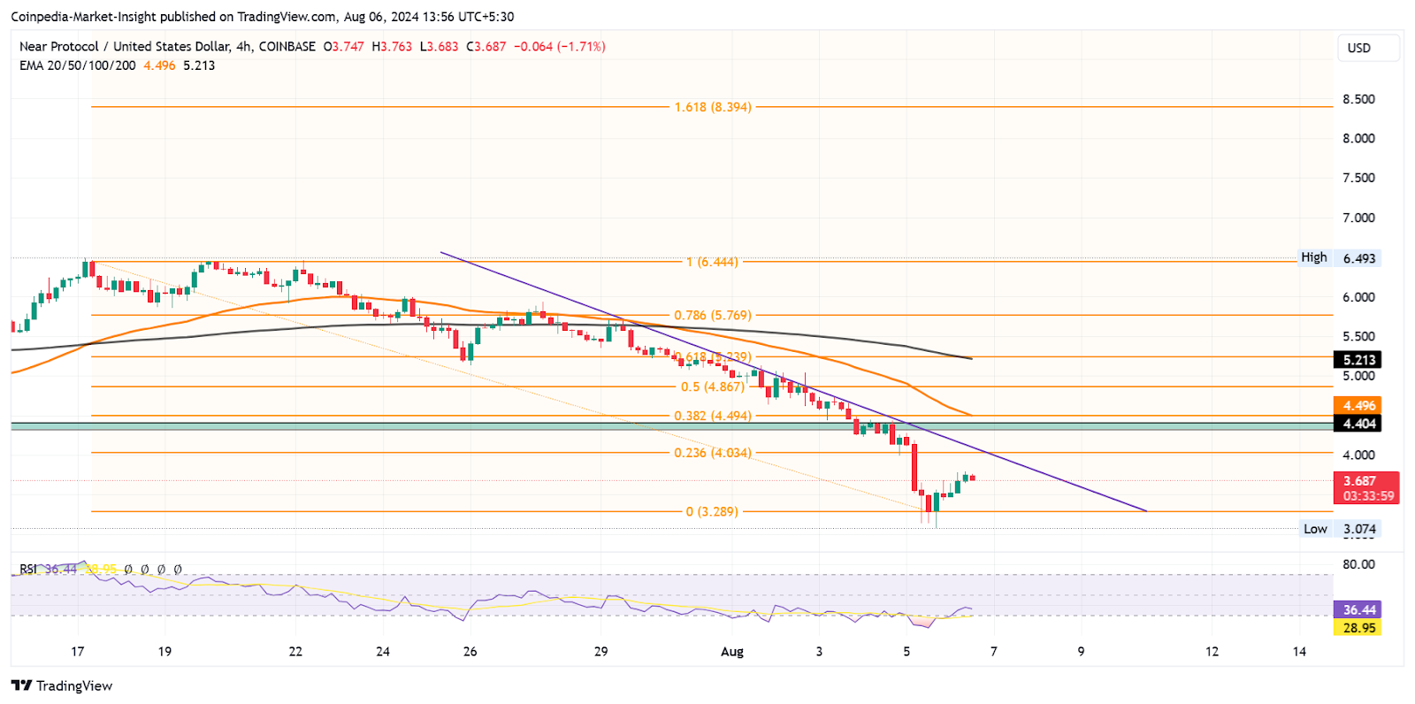
Task: Click the RSI indicator legend label
Action: pos(28,569)
